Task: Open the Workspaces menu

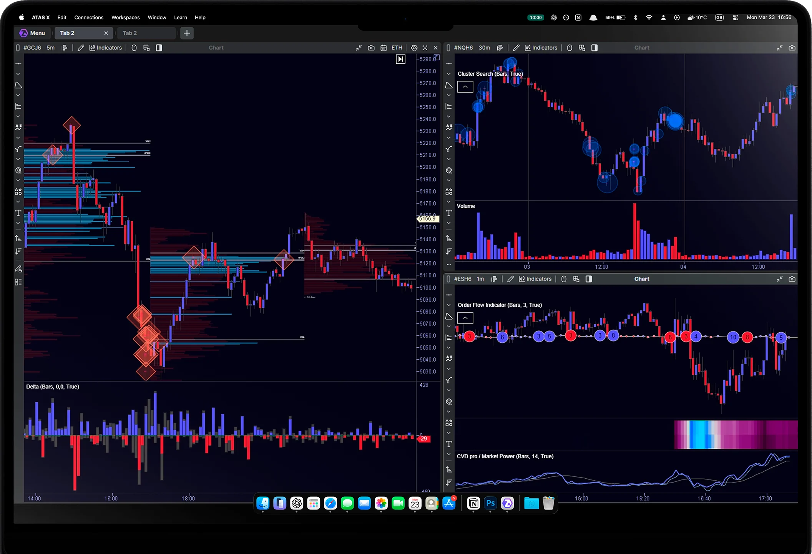Action: pyautogui.click(x=125, y=17)
